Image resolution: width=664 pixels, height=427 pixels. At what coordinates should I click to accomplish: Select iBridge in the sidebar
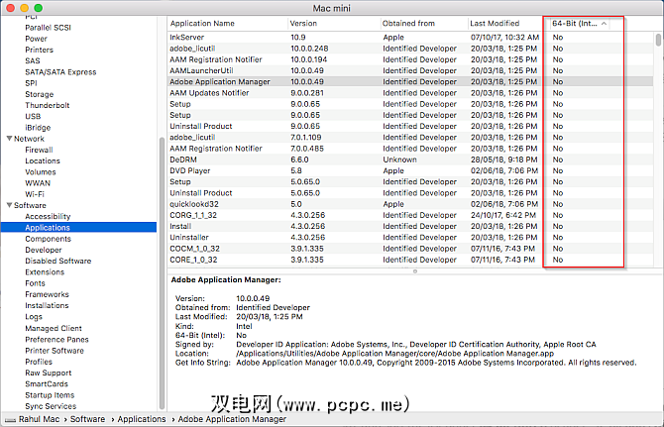38,128
